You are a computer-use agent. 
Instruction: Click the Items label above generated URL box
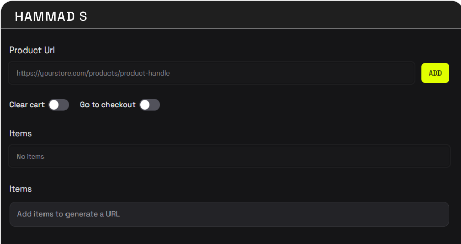pyautogui.click(x=20, y=189)
